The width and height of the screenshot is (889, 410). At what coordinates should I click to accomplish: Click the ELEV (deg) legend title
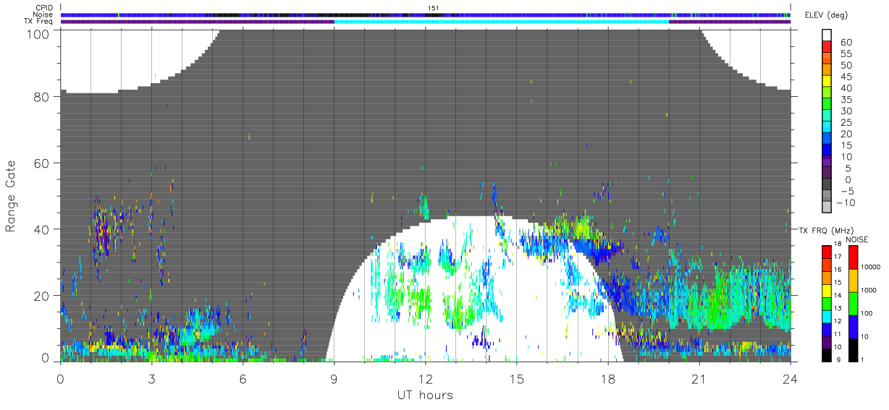(826, 17)
